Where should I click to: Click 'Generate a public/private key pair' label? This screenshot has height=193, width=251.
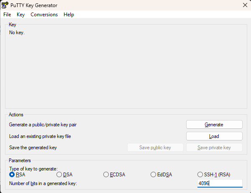(43, 125)
